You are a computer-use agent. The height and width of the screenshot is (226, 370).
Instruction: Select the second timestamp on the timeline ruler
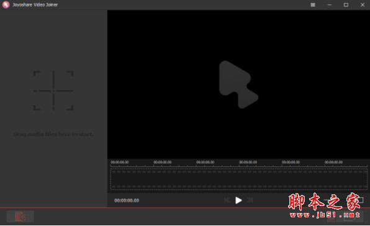[x=163, y=162]
